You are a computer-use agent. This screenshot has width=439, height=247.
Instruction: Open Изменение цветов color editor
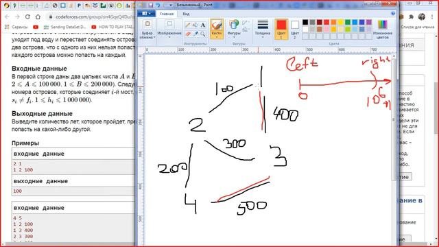pyautogui.click(x=383, y=30)
